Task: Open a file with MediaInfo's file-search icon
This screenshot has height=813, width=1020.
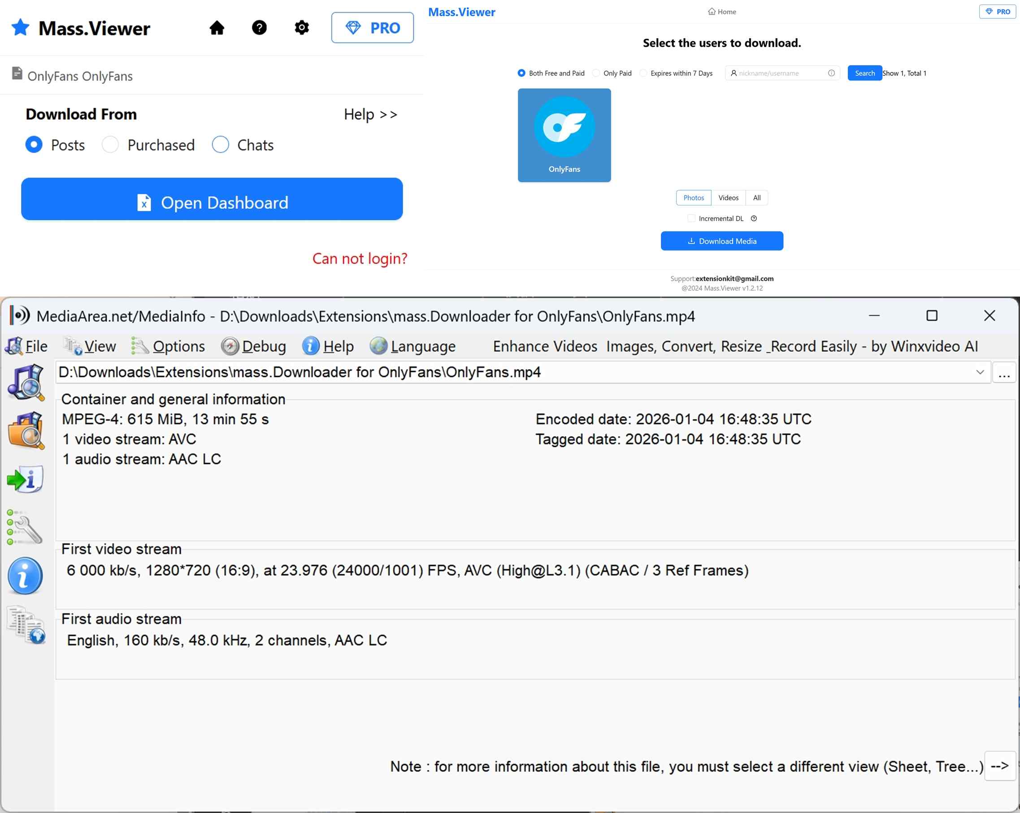Action: click(26, 383)
